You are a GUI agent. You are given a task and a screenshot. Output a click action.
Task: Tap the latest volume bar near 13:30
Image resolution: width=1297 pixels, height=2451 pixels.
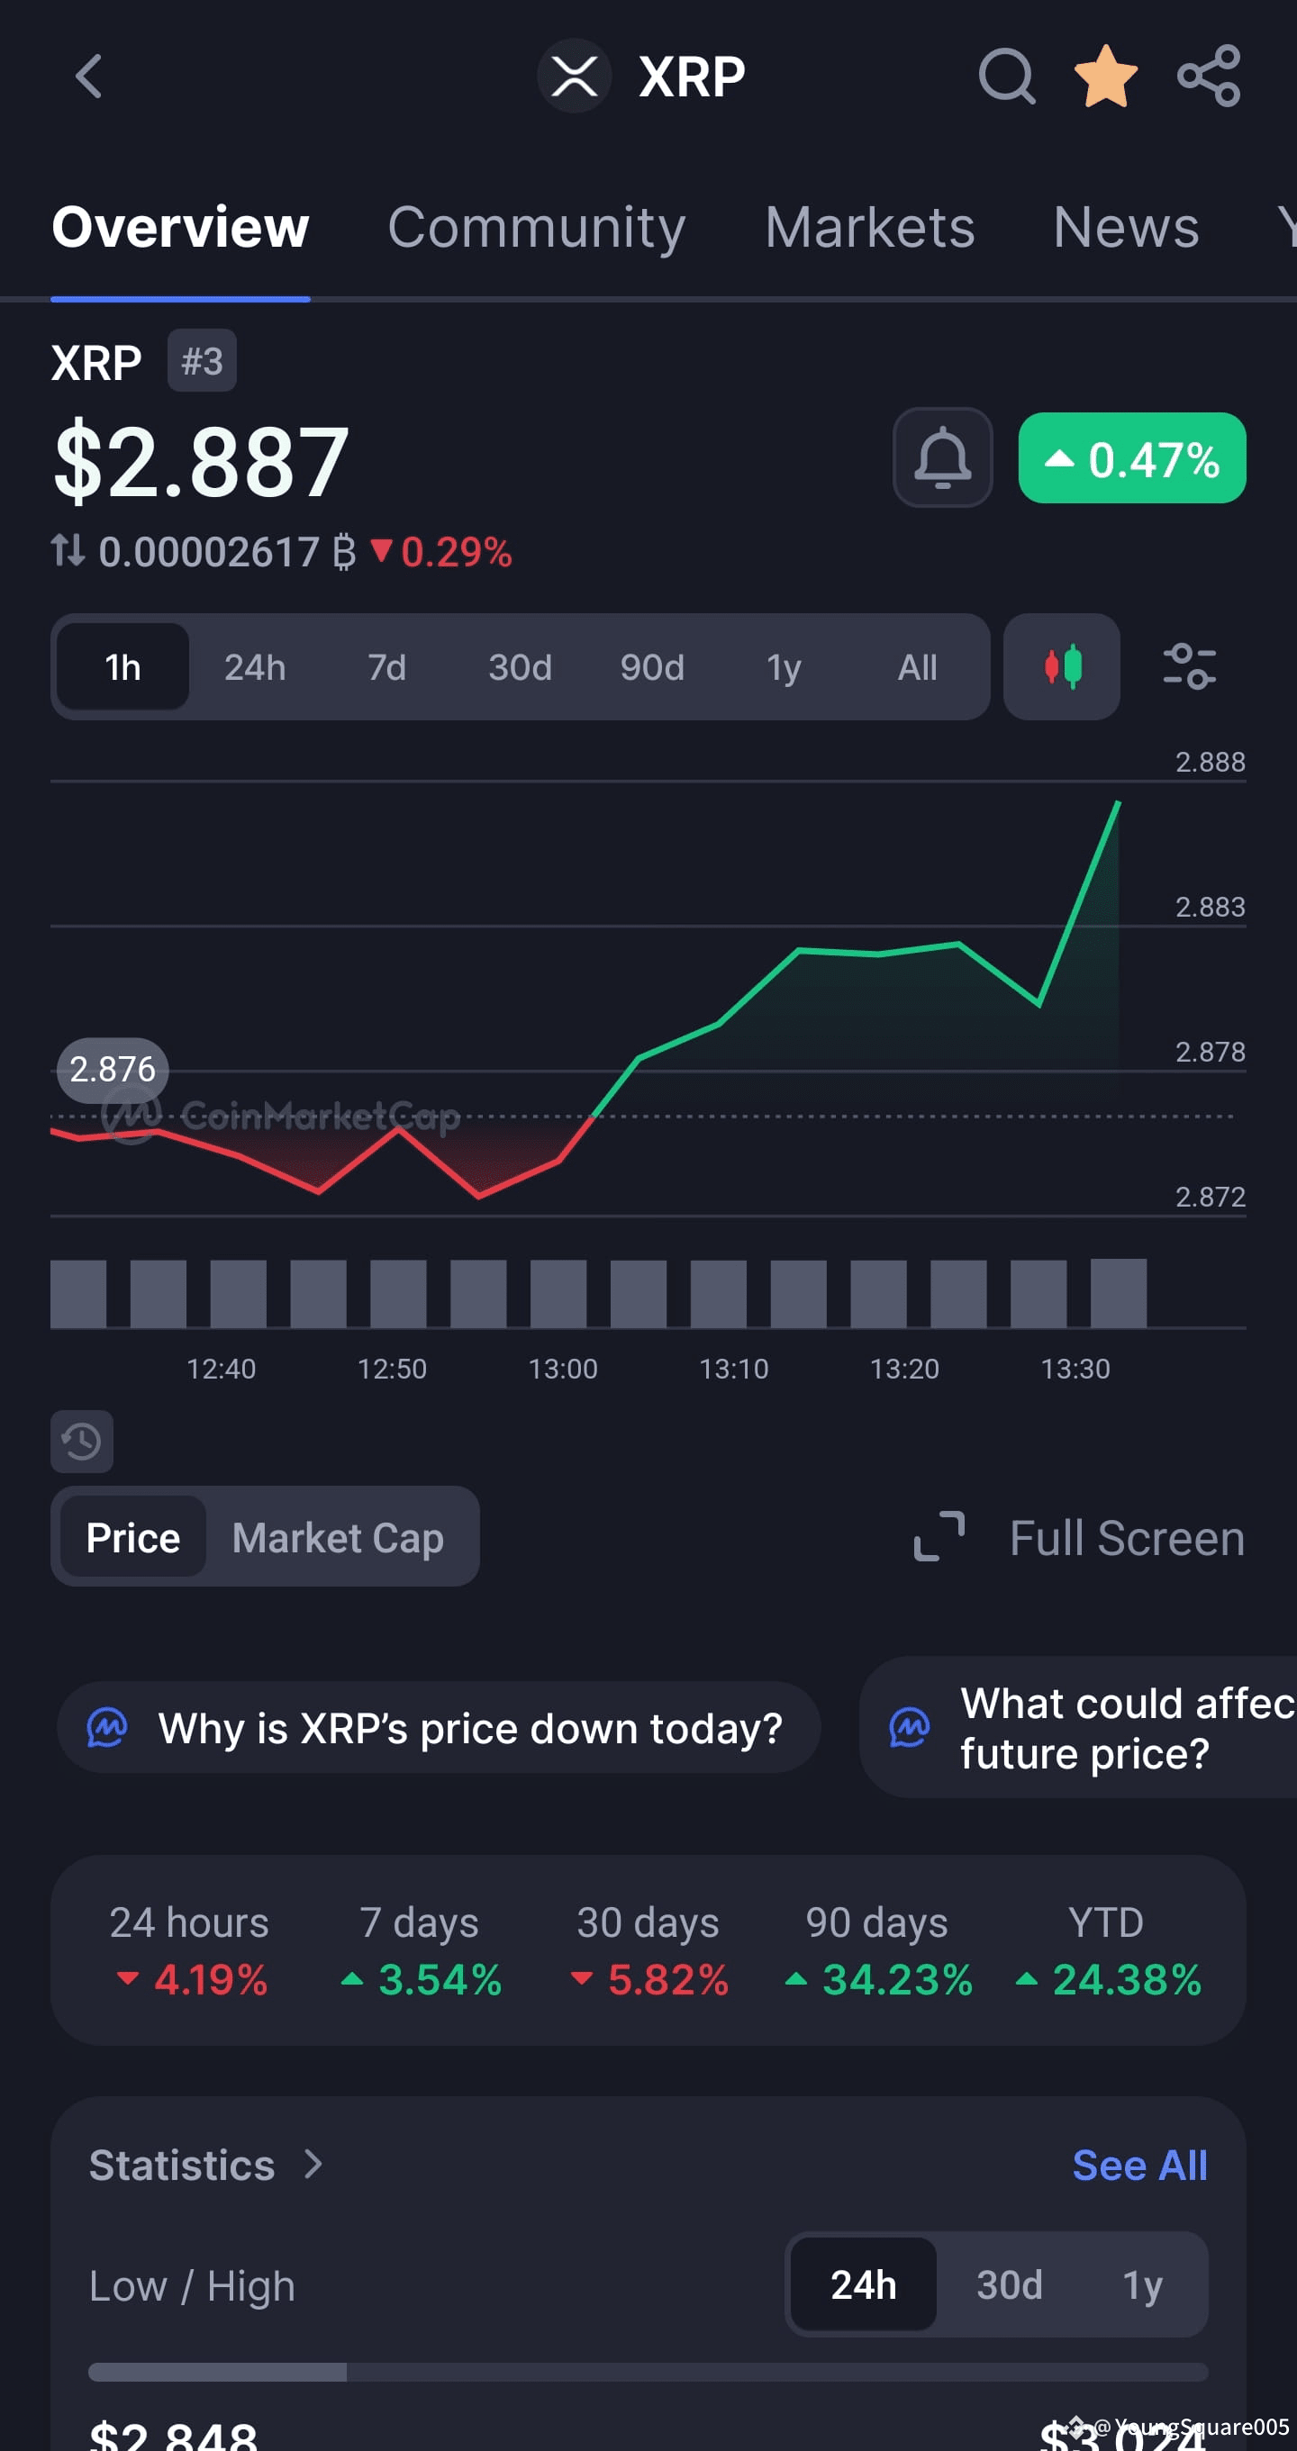1118,1292
